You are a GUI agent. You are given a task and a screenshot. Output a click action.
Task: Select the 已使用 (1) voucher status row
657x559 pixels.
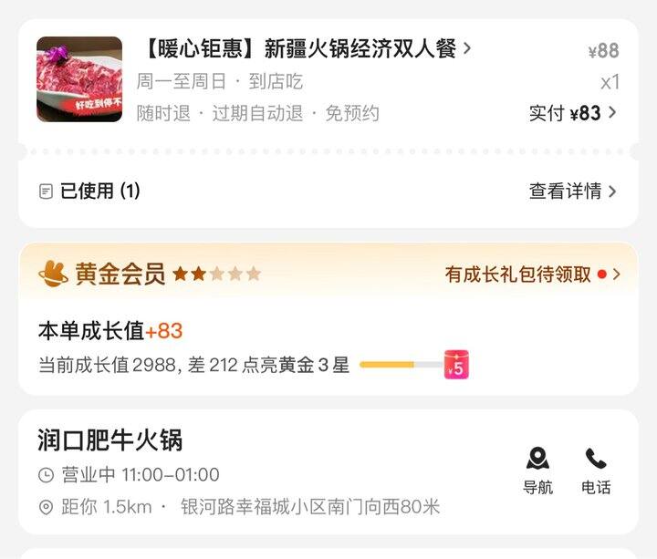click(328, 192)
